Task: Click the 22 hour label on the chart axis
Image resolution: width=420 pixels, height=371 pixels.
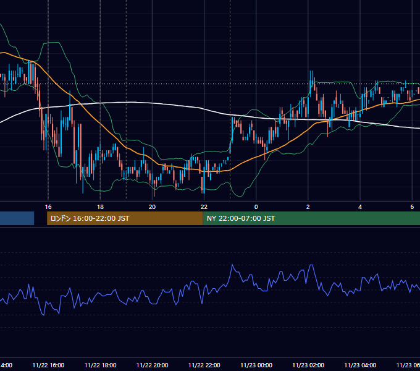Action: click(204, 207)
